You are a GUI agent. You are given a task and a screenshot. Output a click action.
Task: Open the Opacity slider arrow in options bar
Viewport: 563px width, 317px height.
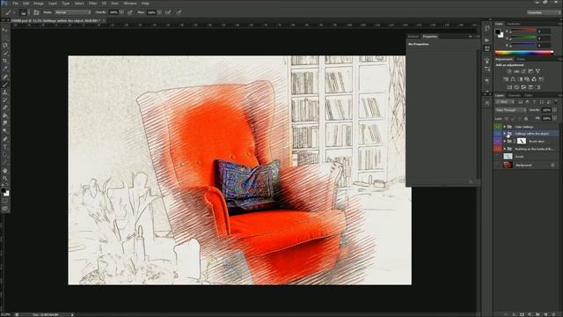pyautogui.click(x=121, y=12)
